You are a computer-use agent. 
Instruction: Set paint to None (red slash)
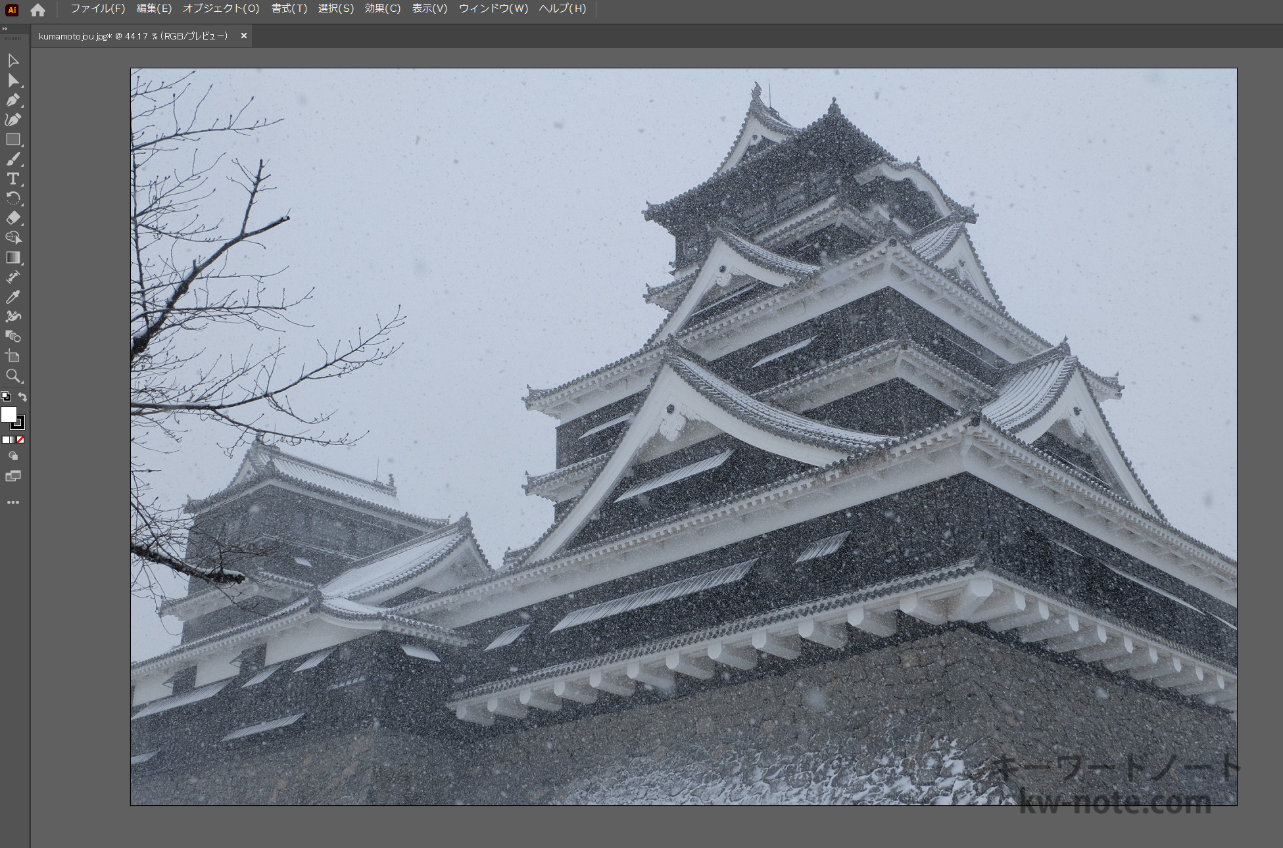pyautogui.click(x=20, y=440)
